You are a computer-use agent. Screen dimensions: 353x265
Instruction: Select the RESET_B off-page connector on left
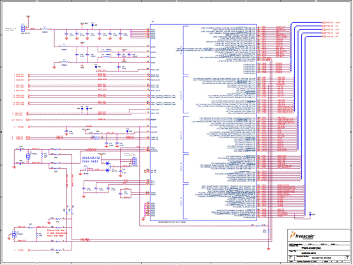27,120
